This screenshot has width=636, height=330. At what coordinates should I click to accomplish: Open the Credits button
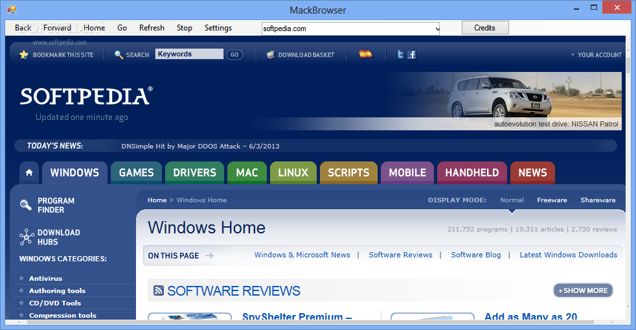click(484, 28)
